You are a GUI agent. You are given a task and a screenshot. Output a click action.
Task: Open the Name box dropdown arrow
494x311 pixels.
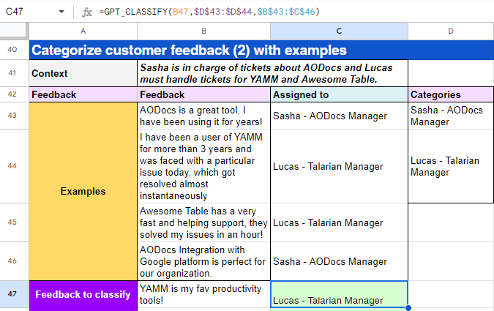pos(61,12)
